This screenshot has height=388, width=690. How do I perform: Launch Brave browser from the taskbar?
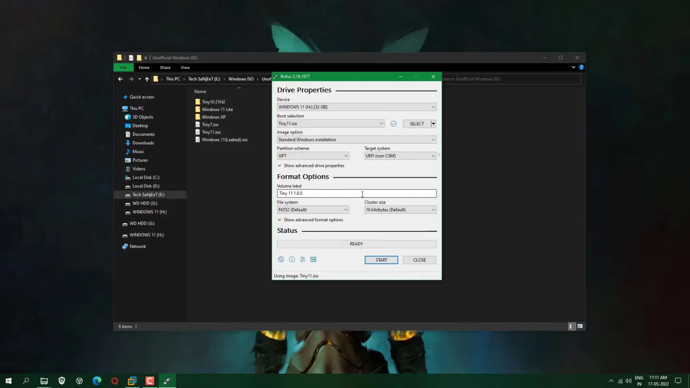[x=62, y=381]
